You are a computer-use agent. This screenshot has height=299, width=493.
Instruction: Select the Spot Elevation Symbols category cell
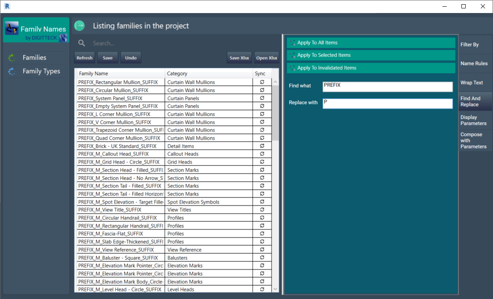[209, 202]
